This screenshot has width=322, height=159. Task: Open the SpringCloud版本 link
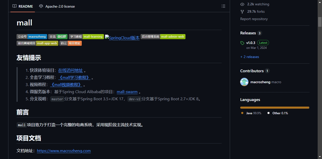coord(122,38)
